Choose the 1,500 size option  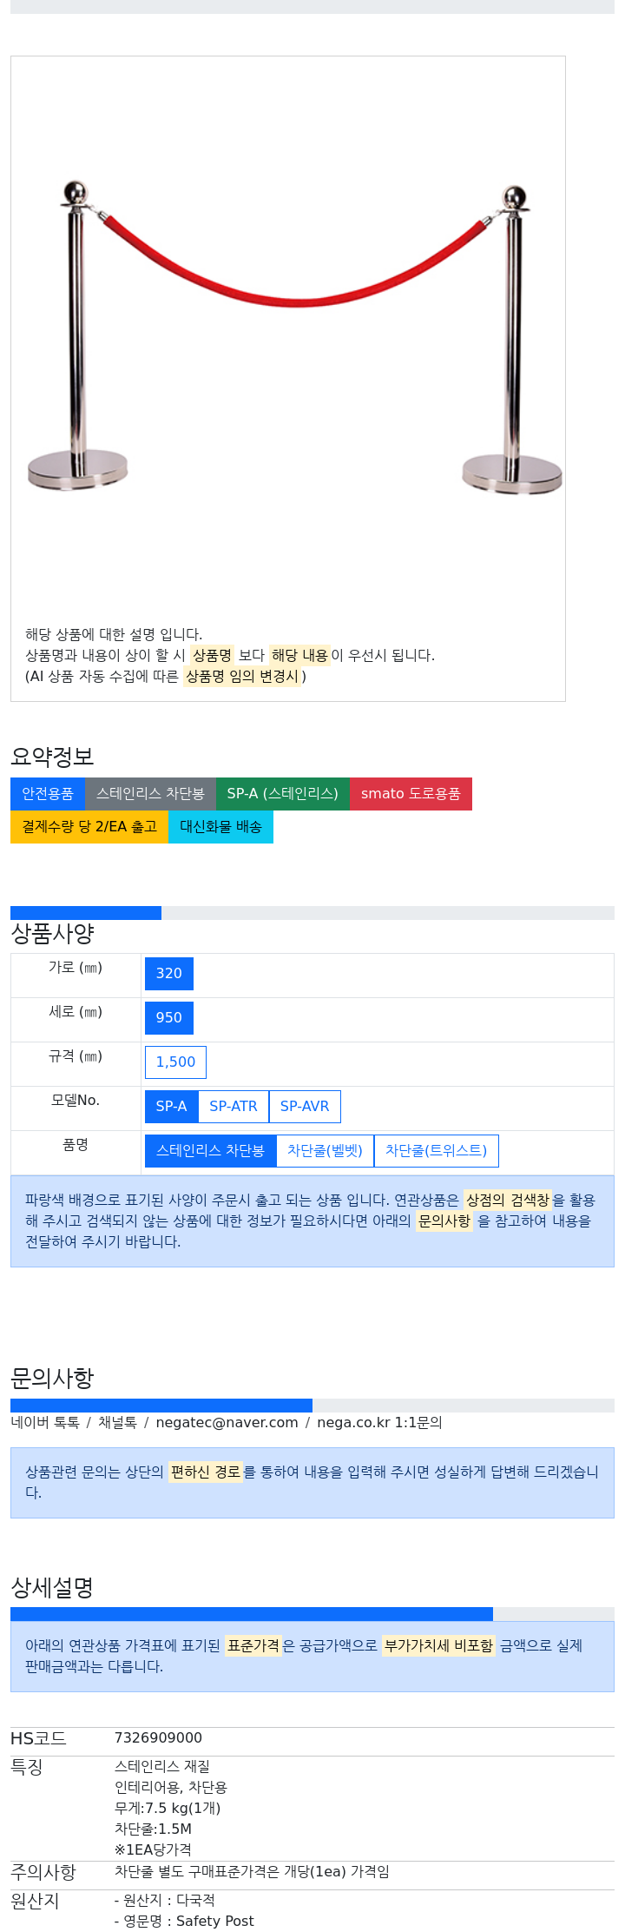tap(175, 1062)
